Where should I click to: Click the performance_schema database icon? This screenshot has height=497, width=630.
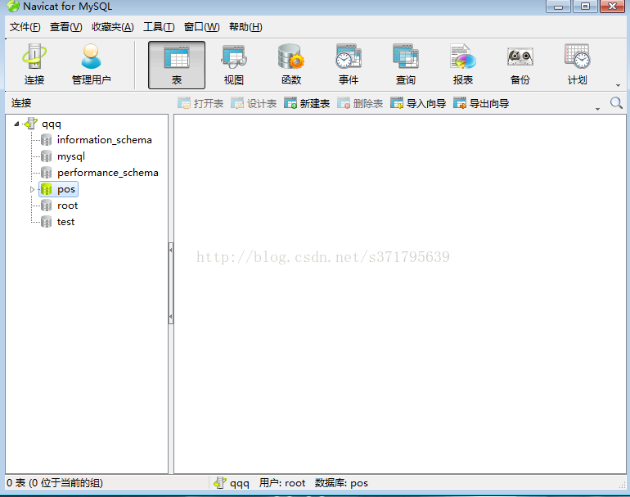[46, 173]
